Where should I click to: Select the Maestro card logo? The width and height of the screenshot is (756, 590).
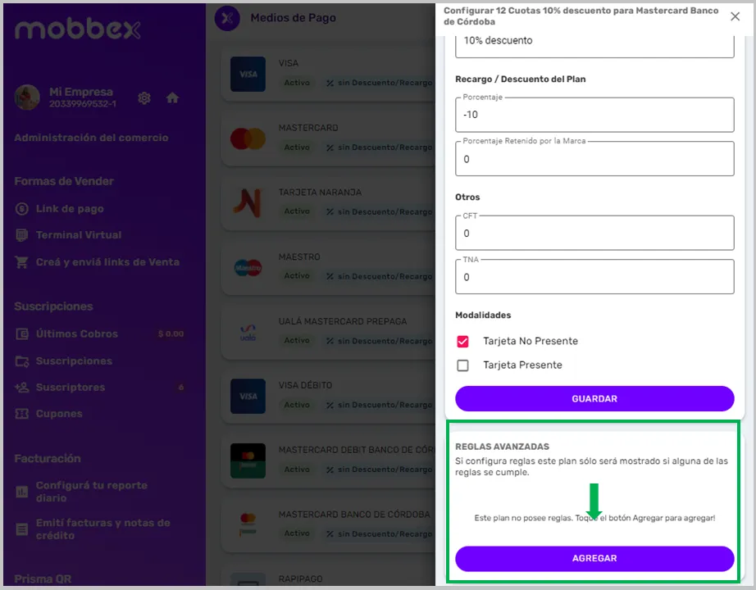pyautogui.click(x=248, y=267)
